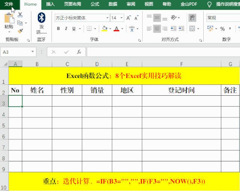
Task: Click the Insert Function fx icon
Action: pyautogui.click(x=79, y=52)
